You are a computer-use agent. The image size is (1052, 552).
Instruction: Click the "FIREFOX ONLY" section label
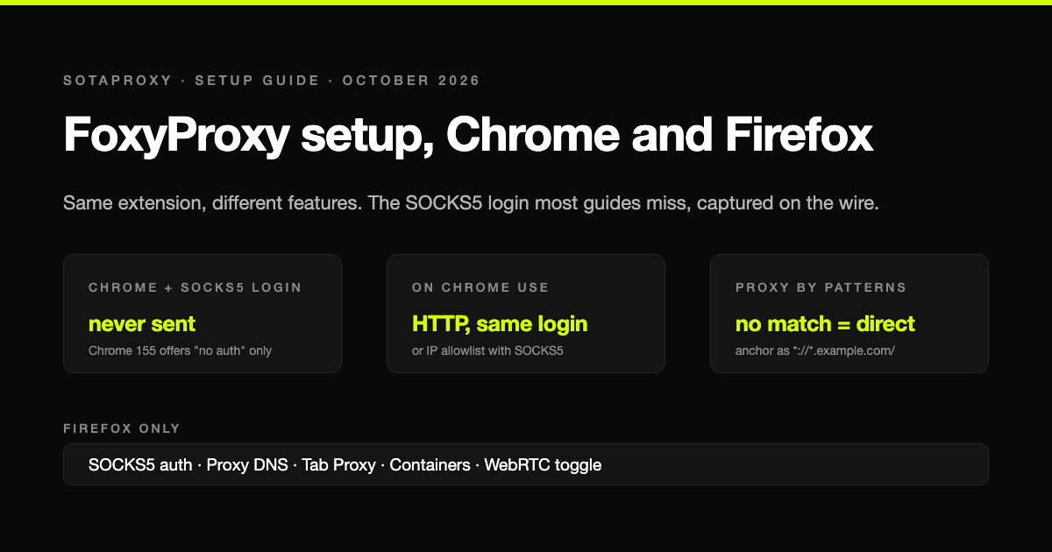(122, 428)
